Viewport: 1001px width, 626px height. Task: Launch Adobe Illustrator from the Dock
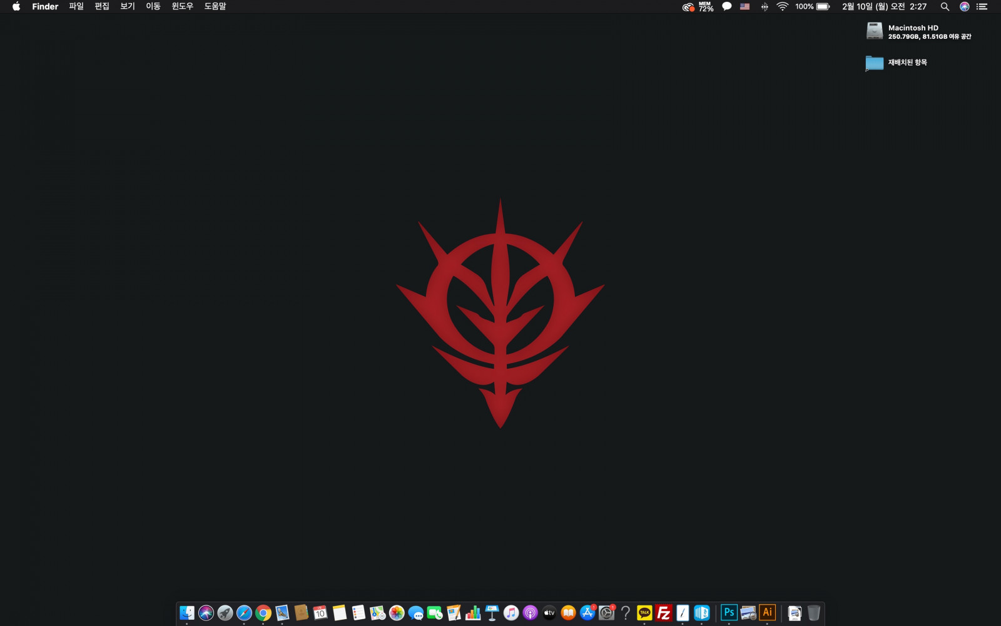[x=767, y=613]
